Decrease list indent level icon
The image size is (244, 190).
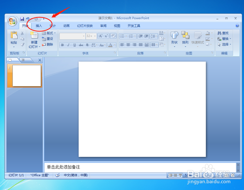tap(140, 36)
